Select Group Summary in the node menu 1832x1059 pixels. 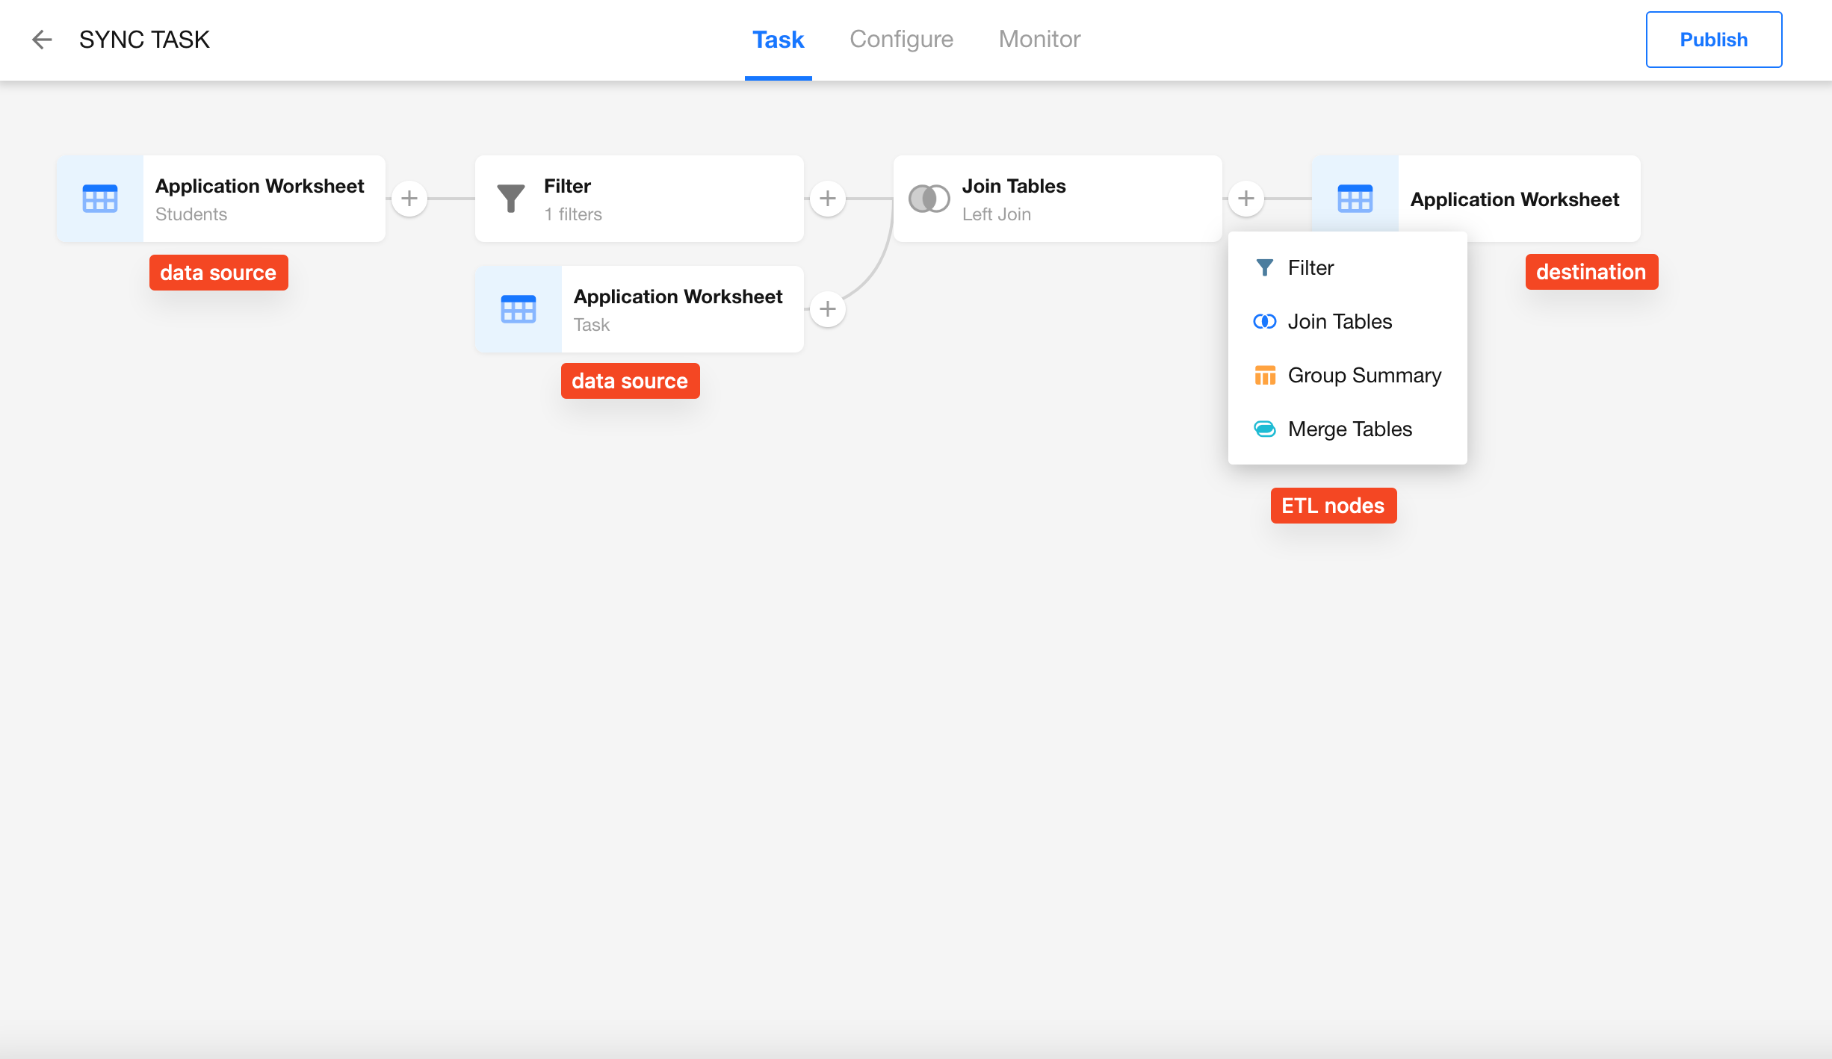[x=1364, y=376]
